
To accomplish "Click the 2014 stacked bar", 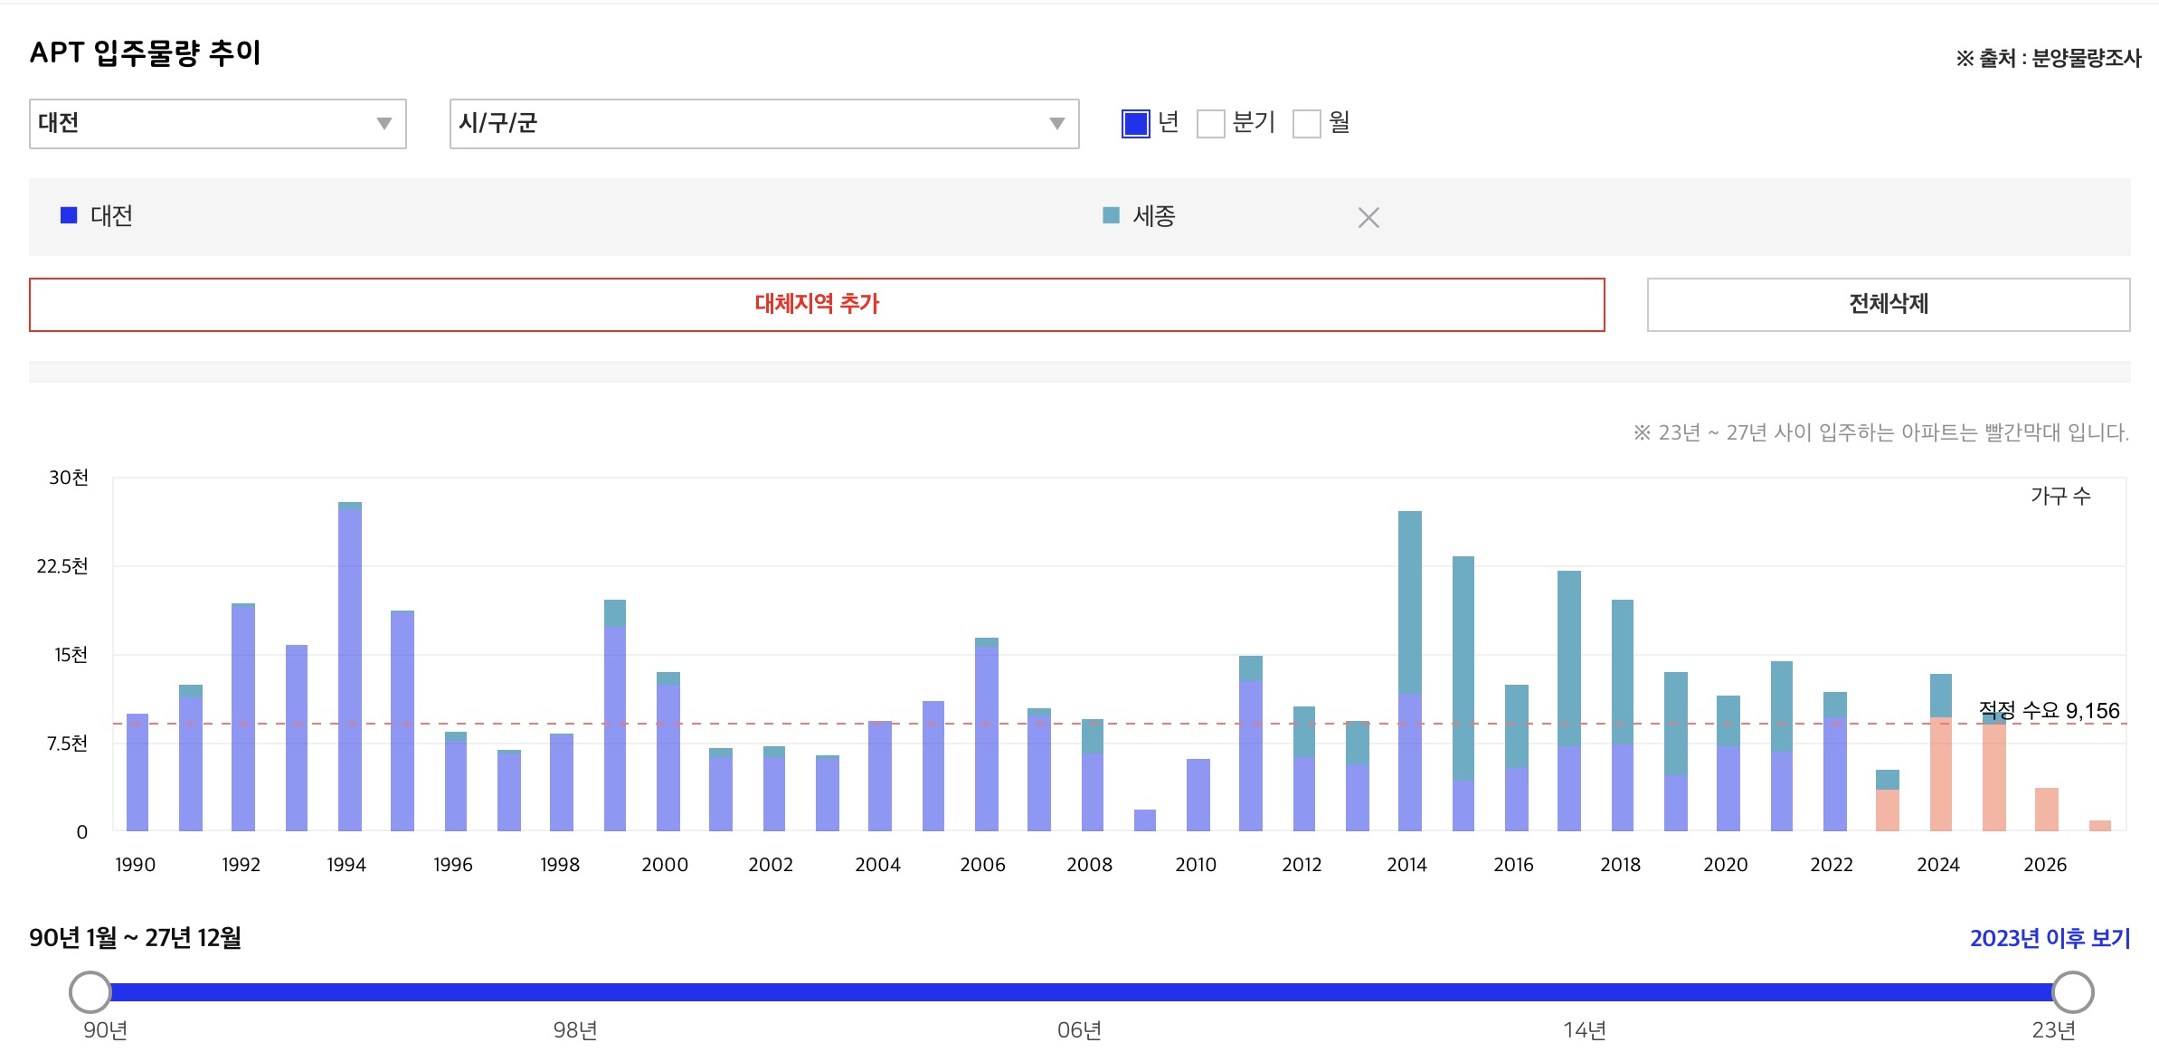I will [x=1409, y=669].
